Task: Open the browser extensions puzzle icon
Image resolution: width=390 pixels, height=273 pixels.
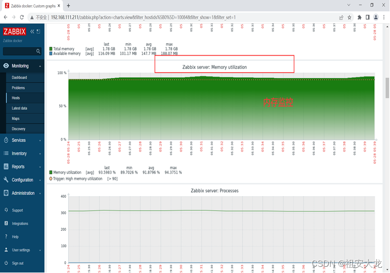Action: (360, 17)
